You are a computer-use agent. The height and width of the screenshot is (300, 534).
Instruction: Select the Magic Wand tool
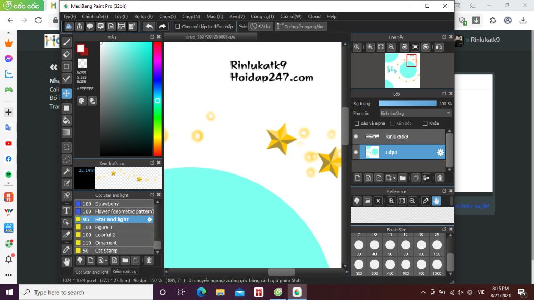(x=67, y=171)
